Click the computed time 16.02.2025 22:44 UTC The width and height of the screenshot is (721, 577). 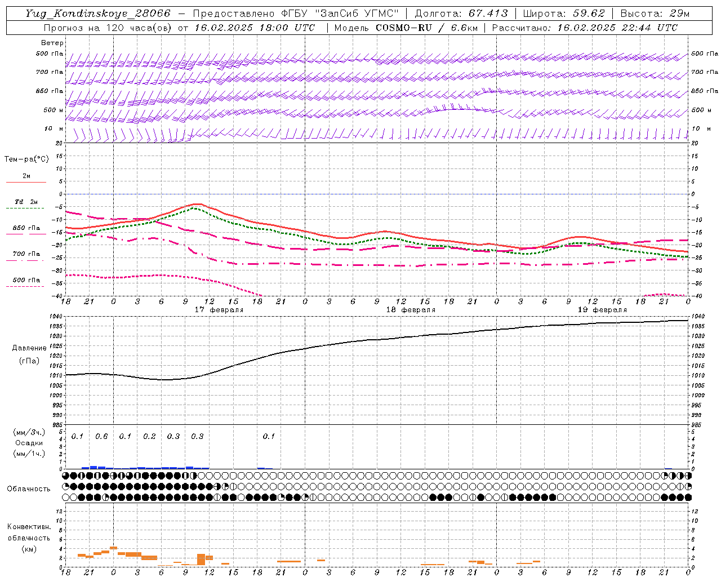[x=617, y=28]
